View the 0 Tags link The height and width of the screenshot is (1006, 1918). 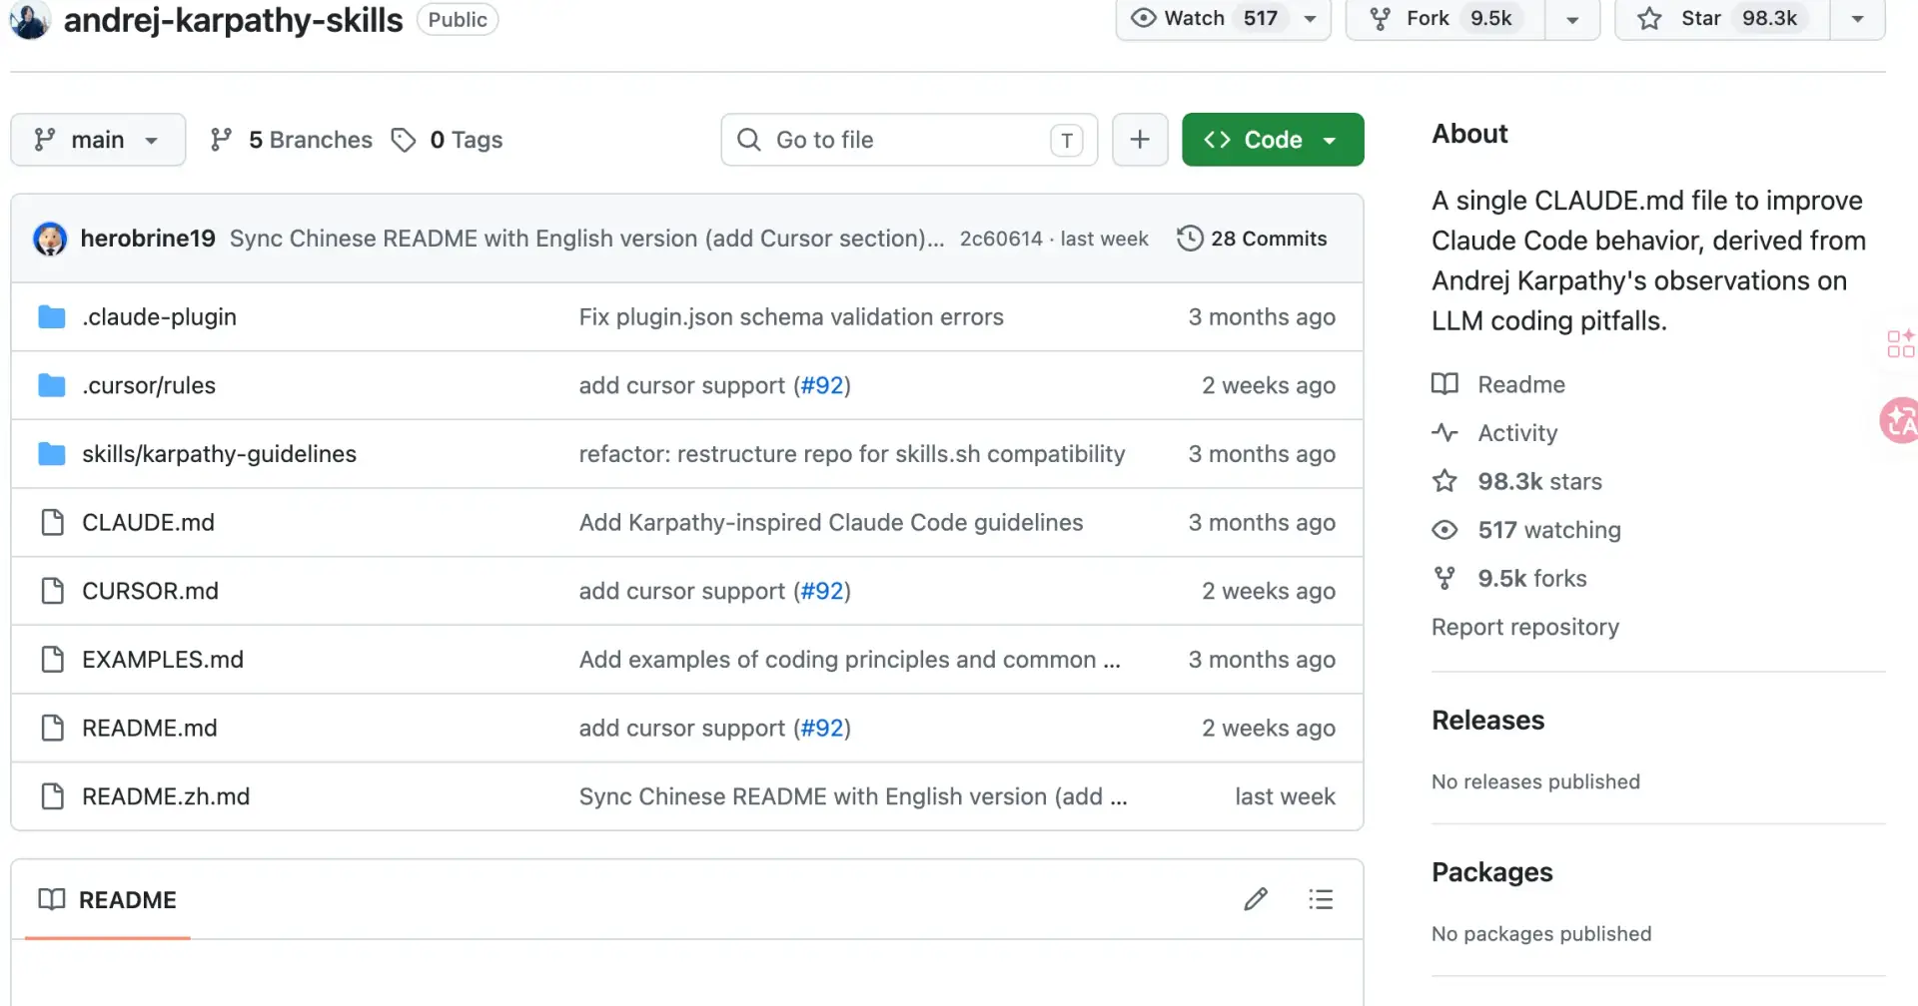(x=448, y=140)
